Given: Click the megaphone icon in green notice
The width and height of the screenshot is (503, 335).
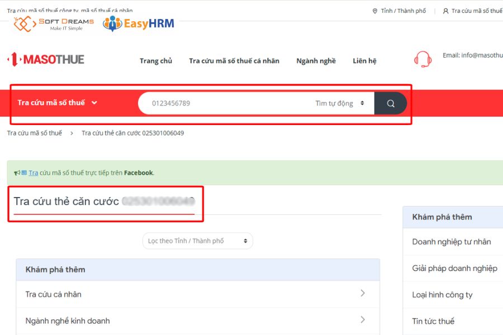Looking at the screenshot, I should tap(17, 173).
